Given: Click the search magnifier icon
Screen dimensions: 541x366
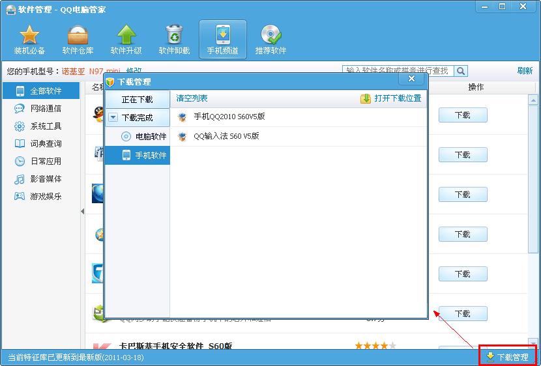Looking at the screenshot, I should (461, 71).
